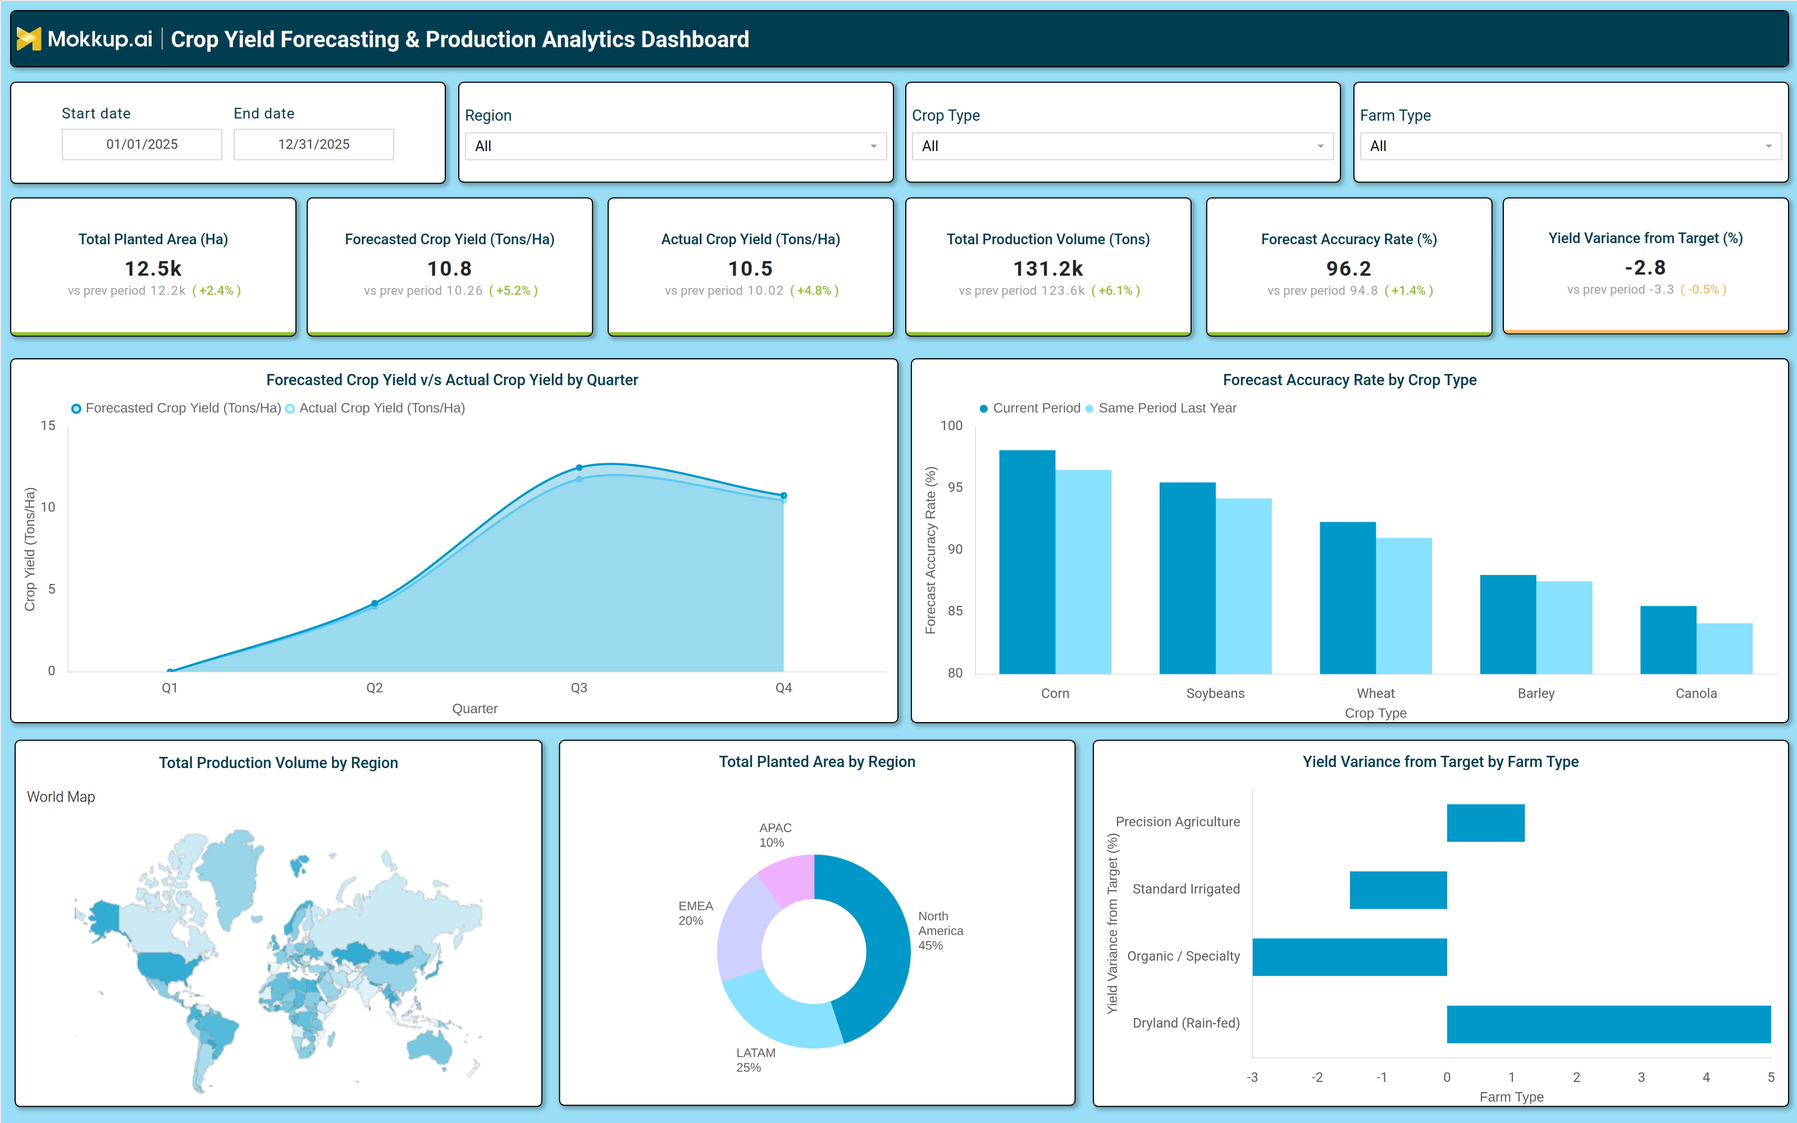This screenshot has height=1123, width=1797.
Task: Click the Corn same period last year bar
Action: point(1083,572)
